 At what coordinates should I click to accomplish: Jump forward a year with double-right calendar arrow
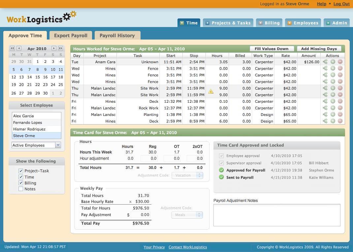60,48
